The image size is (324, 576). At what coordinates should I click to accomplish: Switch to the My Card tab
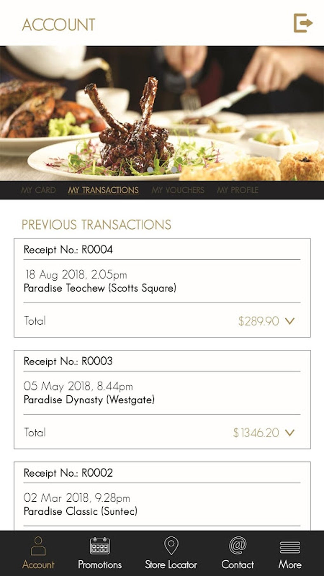(38, 190)
